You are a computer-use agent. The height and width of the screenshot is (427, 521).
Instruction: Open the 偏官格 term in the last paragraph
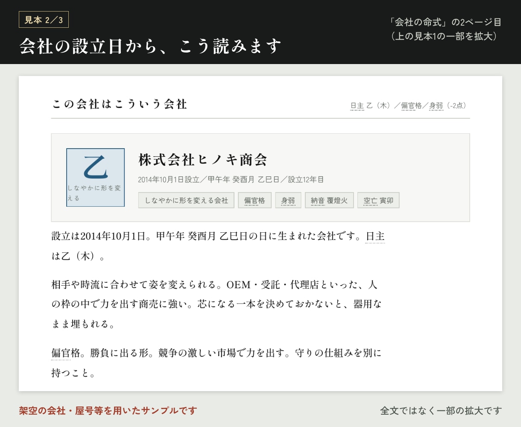pos(61,353)
